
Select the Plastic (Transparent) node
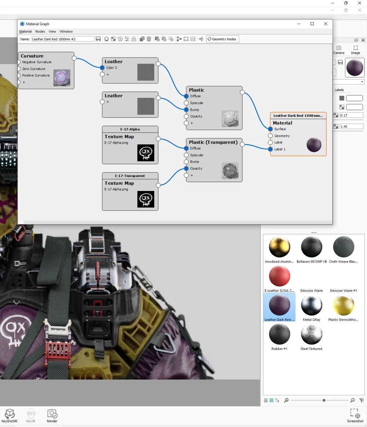[214, 160]
